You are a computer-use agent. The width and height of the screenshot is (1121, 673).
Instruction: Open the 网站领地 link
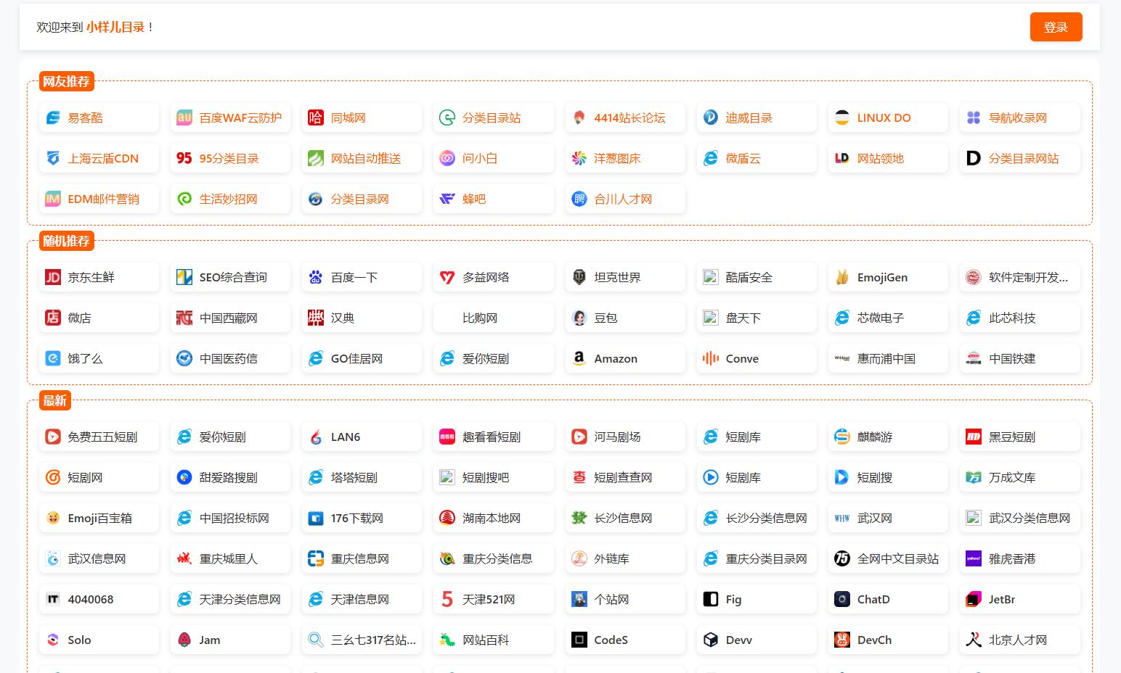881,158
